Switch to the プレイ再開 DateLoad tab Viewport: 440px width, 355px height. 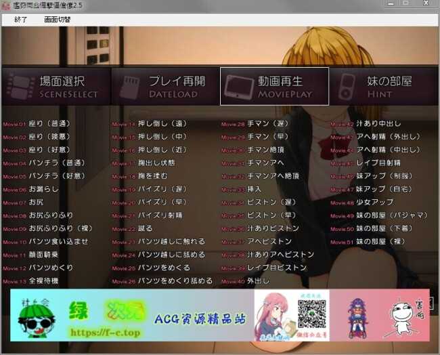pos(166,86)
